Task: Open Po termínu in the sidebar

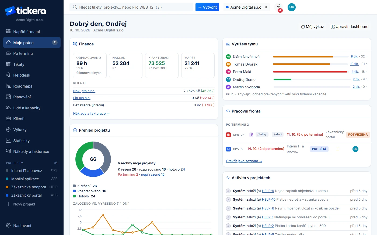Action: (32, 53)
